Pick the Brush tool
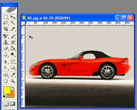The height and width of the screenshot is (110, 137). (x=13, y=36)
